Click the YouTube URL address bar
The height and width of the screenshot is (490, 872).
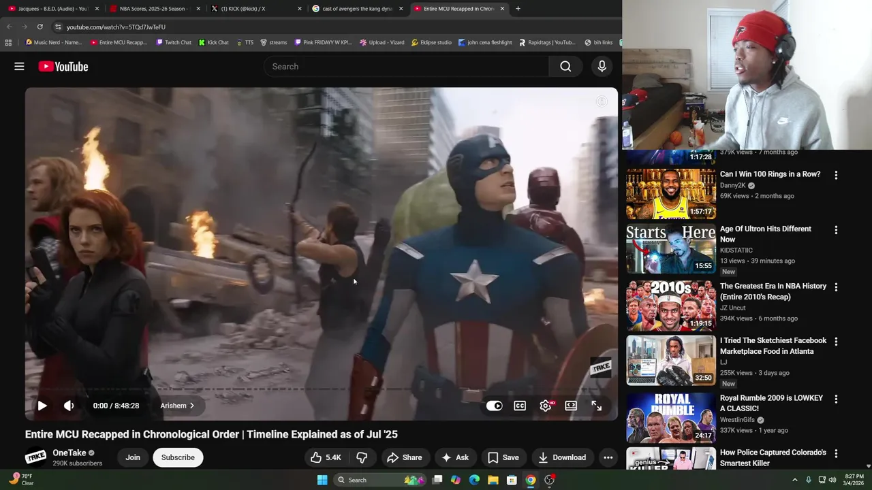(334, 27)
